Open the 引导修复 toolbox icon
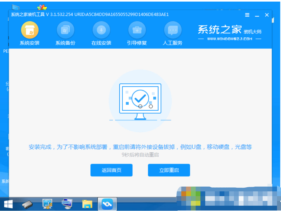The width and height of the screenshot is (281, 211). (137, 30)
